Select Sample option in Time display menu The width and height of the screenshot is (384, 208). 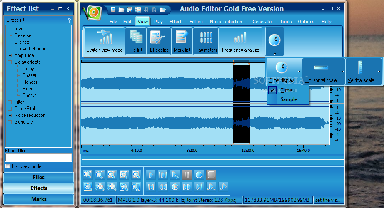tap(288, 99)
